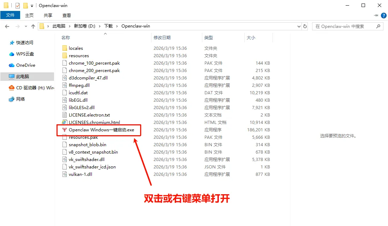Expand the ribbon using the pin icon
The width and height of the screenshot is (388, 226).
(376, 15)
